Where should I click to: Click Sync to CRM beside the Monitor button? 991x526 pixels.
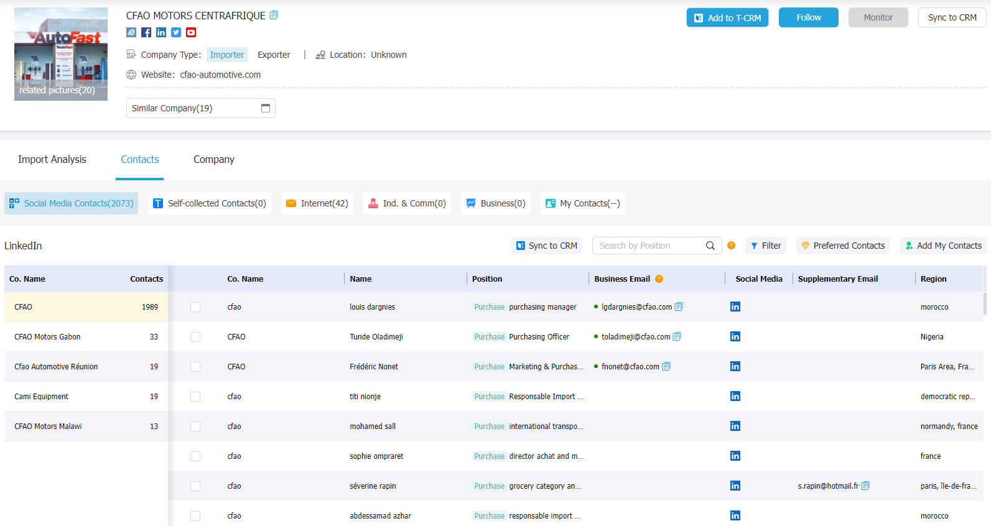pyautogui.click(x=952, y=17)
